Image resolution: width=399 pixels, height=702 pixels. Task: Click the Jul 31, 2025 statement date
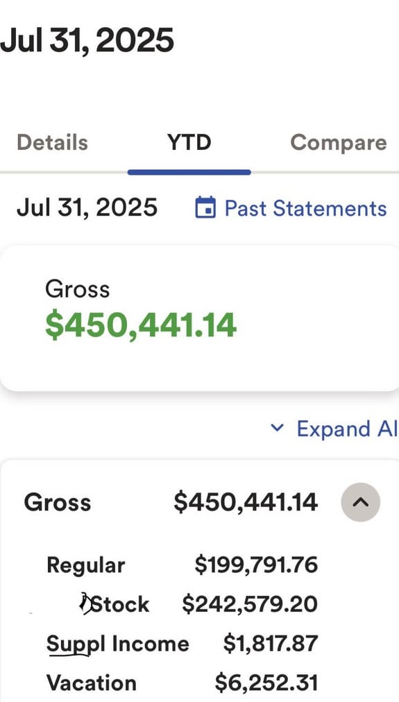(87, 207)
